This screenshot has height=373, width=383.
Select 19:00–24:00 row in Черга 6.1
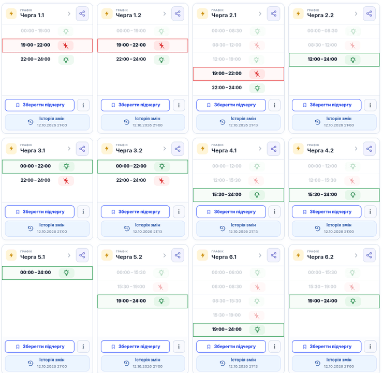239,329
